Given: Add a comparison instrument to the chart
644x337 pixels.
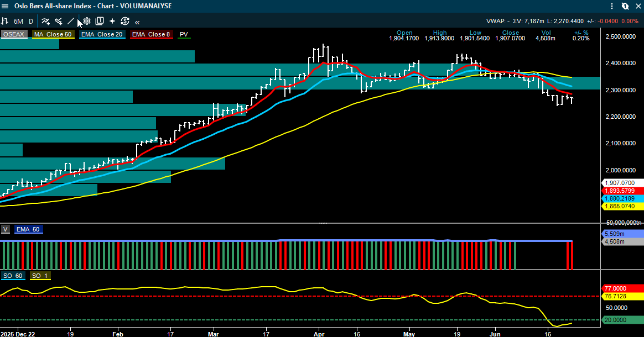Looking at the screenshot, I should click(x=58, y=22).
